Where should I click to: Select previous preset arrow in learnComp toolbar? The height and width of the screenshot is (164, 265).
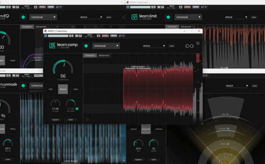click(70, 36)
